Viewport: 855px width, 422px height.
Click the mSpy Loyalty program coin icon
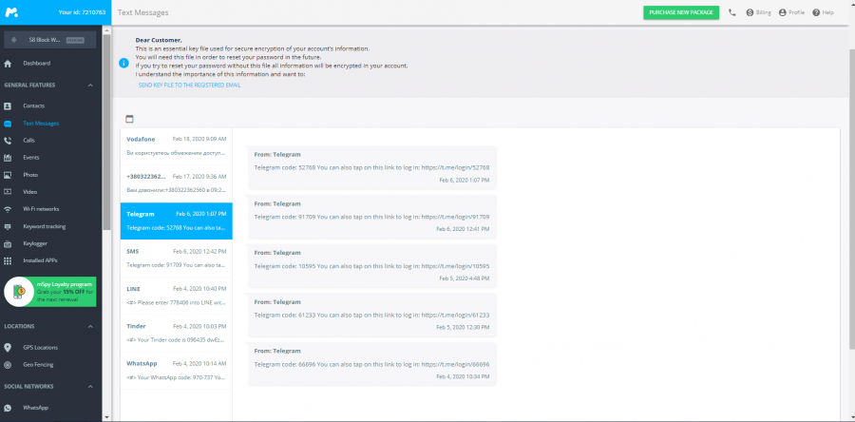point(19,292)
